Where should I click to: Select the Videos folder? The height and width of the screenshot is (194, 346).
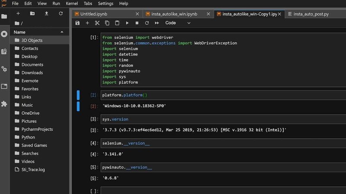[x=39, y=161]
